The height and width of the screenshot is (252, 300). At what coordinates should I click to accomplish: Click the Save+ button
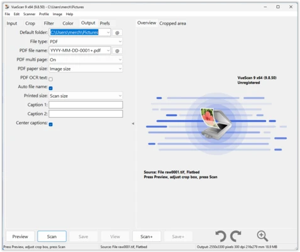click(x=178, y=236)
